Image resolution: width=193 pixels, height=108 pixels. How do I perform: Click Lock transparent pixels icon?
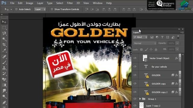coord(141,49)
